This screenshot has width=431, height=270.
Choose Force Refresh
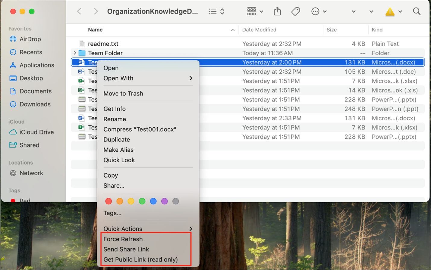click(x=123, y=239)
